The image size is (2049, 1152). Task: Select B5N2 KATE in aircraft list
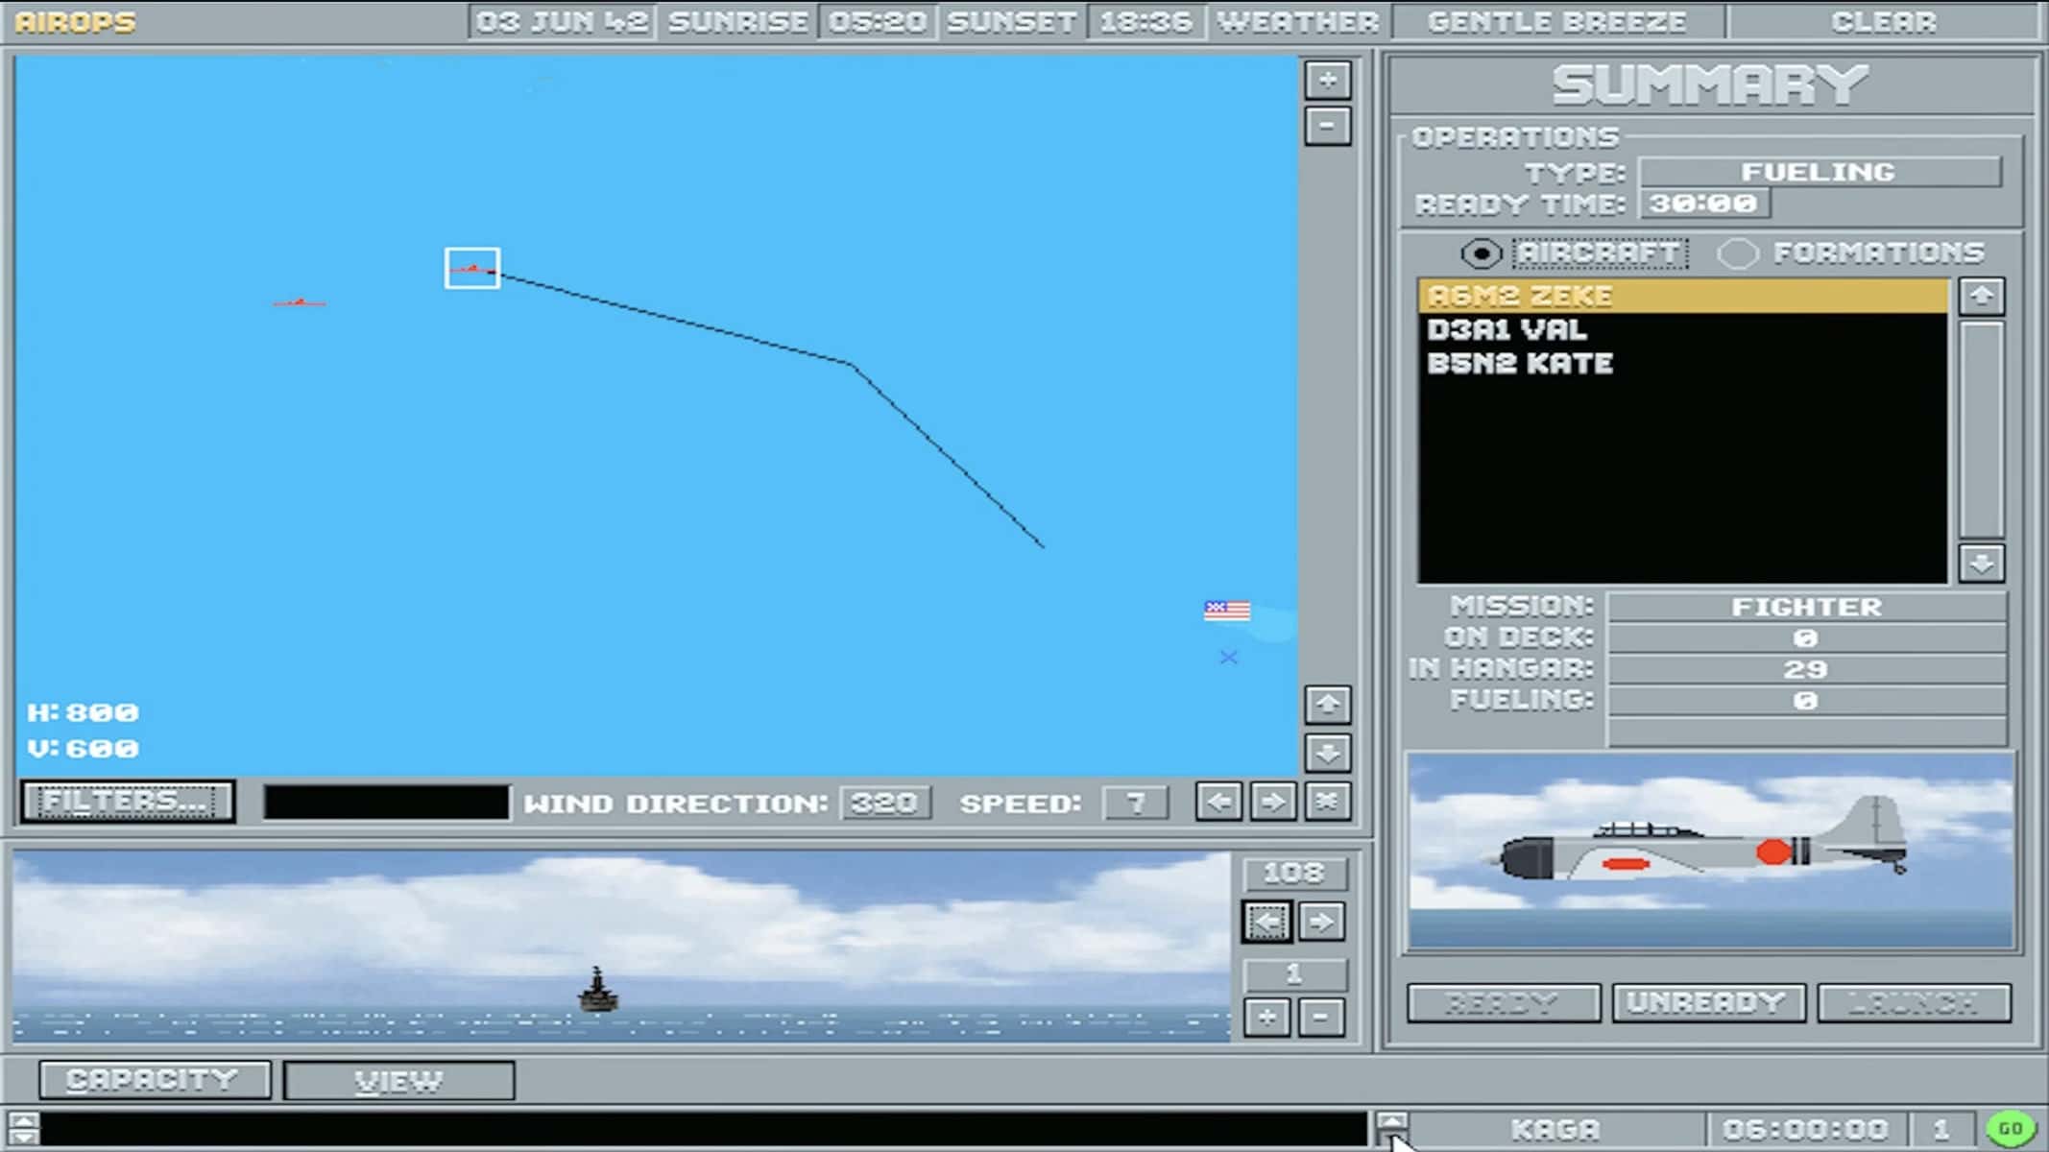click(x=1519, y=364)
